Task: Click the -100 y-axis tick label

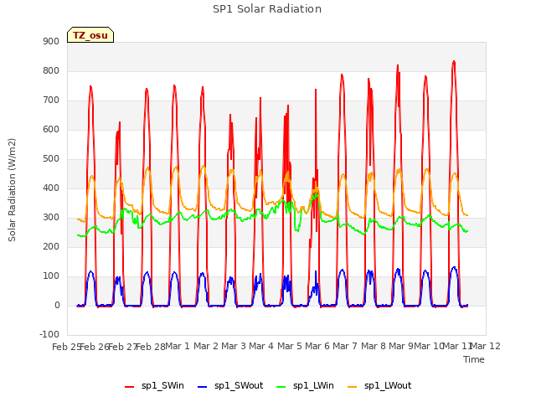Action: click(49, 334)
